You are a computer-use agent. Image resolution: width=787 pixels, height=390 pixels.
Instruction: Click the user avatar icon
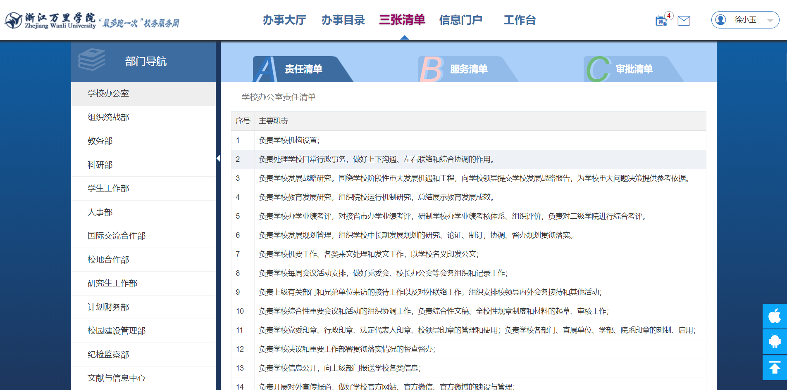[721, 20]
